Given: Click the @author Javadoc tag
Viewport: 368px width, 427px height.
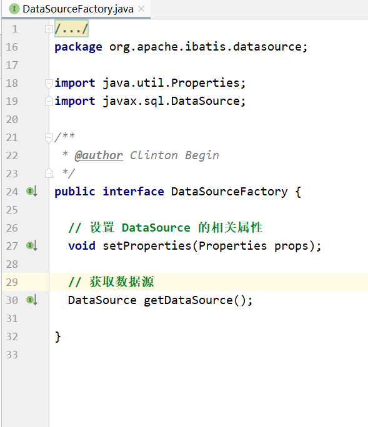Looking at the screenshot, I should coord(99,155).
